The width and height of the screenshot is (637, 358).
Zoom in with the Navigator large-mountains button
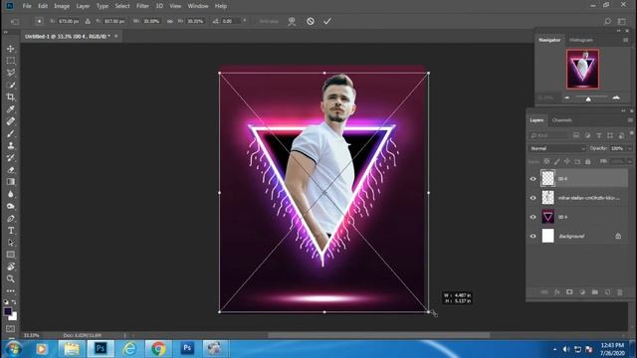pos(616,97)
